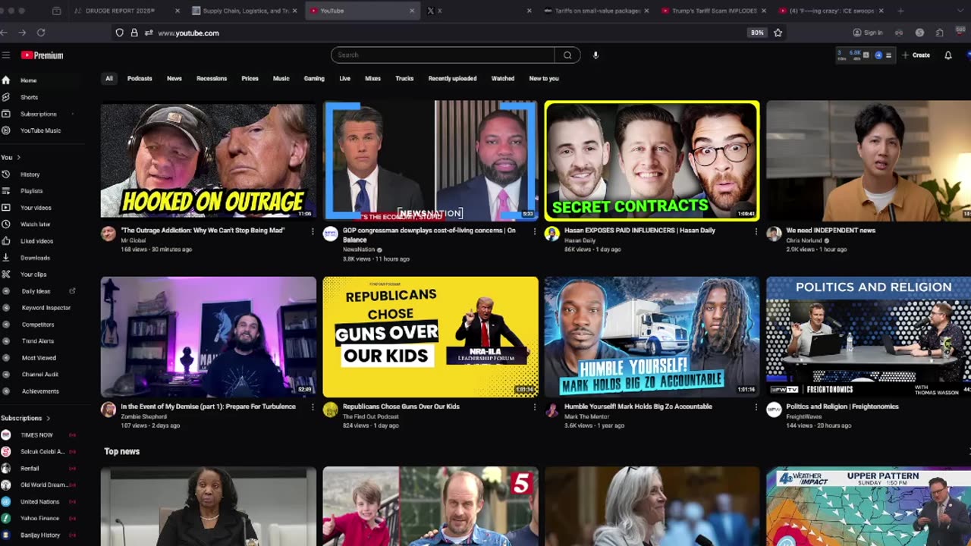Open TIMES NOW subscription channel
Image resolution: width=971 pixels, height=546 pixels.
(x=36, y=435)
